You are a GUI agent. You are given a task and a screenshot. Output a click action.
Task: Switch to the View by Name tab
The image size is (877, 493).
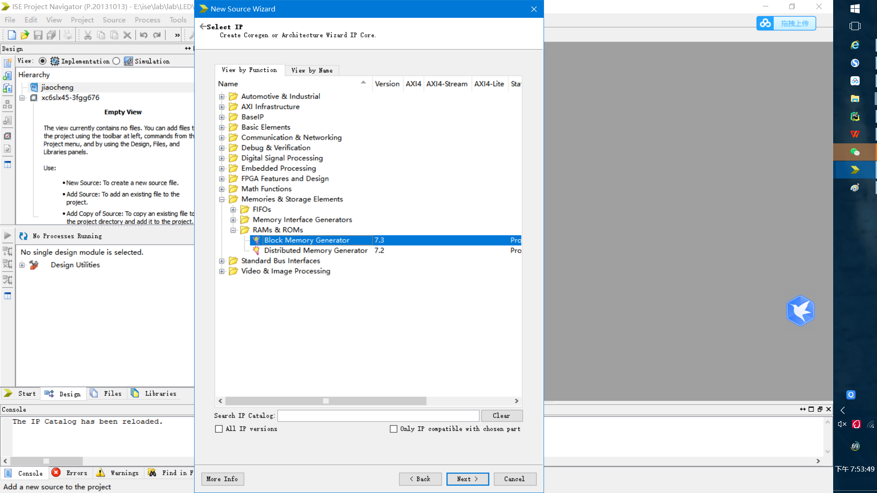click(x=312, y=70)
